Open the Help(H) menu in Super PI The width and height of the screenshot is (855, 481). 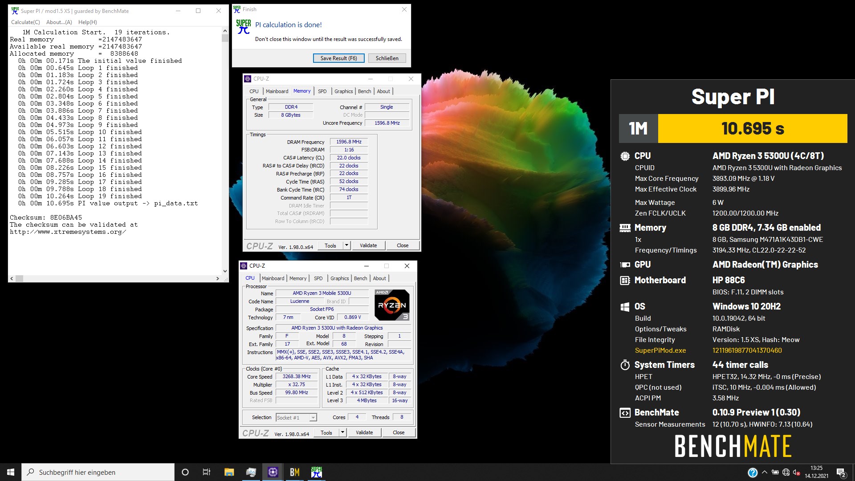(88, 22)
